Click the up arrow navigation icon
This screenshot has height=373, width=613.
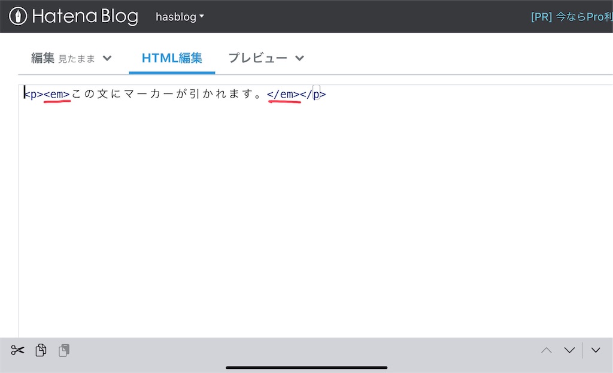(546, 350)
